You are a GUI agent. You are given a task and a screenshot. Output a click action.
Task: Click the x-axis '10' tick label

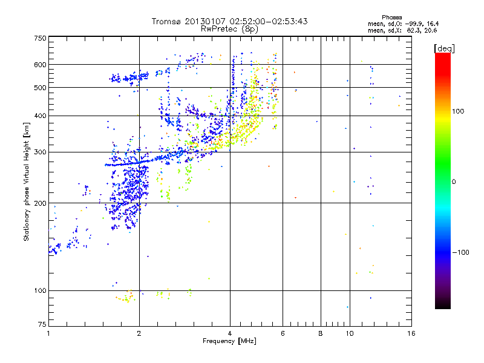click(x=350, y=333)
